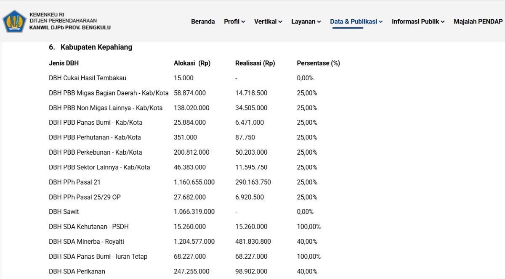Click the Kemenkeu DJPb logo emblem
The height and width of the screenshot is (279, 505).
pos(14,21)
